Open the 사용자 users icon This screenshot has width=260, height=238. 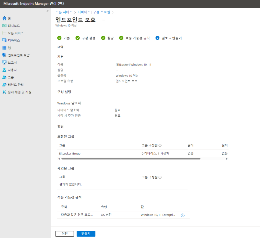(4, 70)
